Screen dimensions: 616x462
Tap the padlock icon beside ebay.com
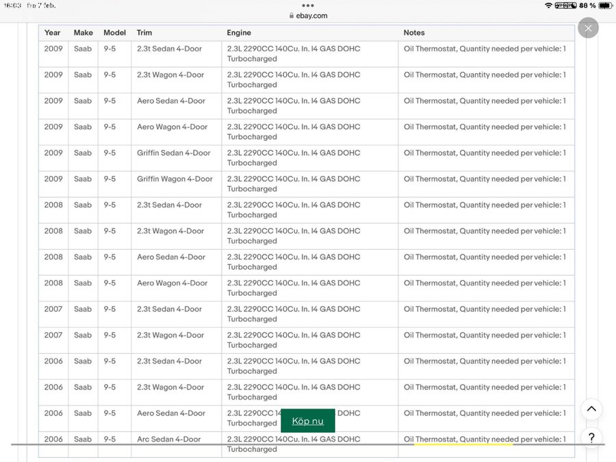tap(292, 16)
